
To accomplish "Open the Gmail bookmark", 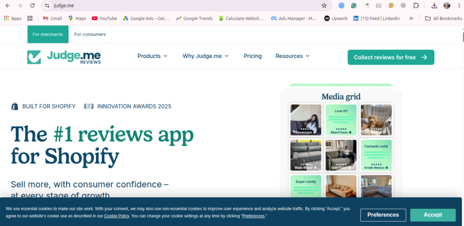I will [x=53, y=18].
